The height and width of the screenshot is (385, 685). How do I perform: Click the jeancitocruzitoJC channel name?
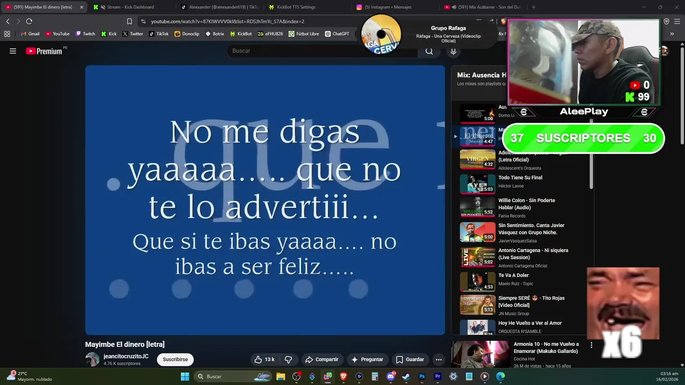[x=126, y=356]
